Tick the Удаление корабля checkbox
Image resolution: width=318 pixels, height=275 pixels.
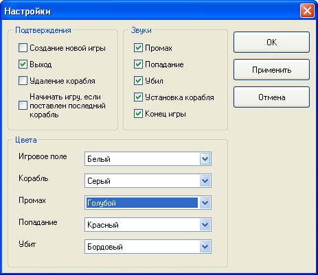(23, 81)
